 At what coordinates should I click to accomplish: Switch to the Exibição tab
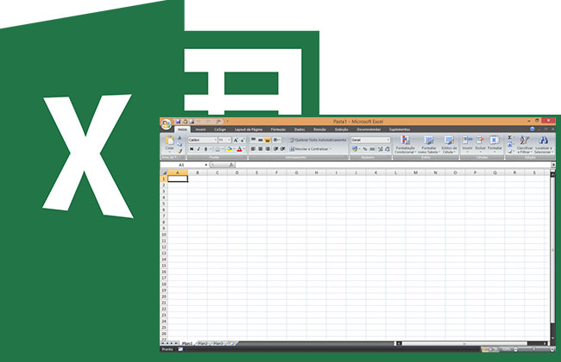tap(341, 129)
